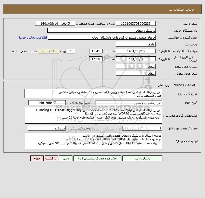Click the label ایجاد کننده درخواست
This screenshot has height=198, width=205.
pyautogui.click(x=183, y=37)
